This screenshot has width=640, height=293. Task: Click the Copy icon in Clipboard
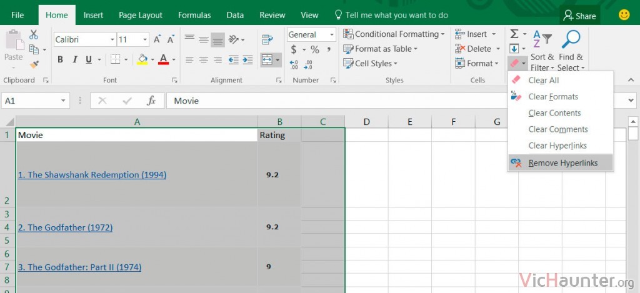click(34, 49)
